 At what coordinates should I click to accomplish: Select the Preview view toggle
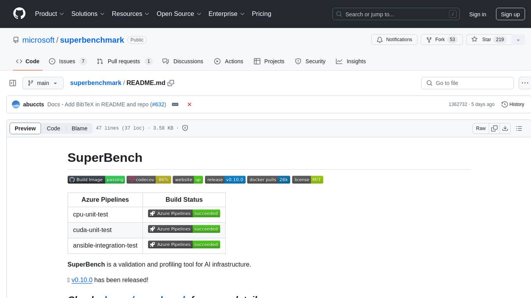tap(25, 128)
